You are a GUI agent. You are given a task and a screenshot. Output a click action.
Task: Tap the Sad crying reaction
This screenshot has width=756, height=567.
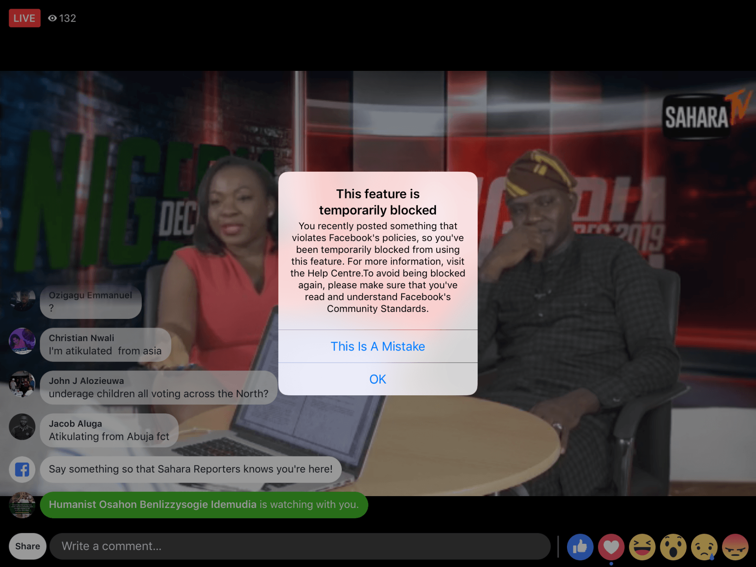[x=704, y=547]
